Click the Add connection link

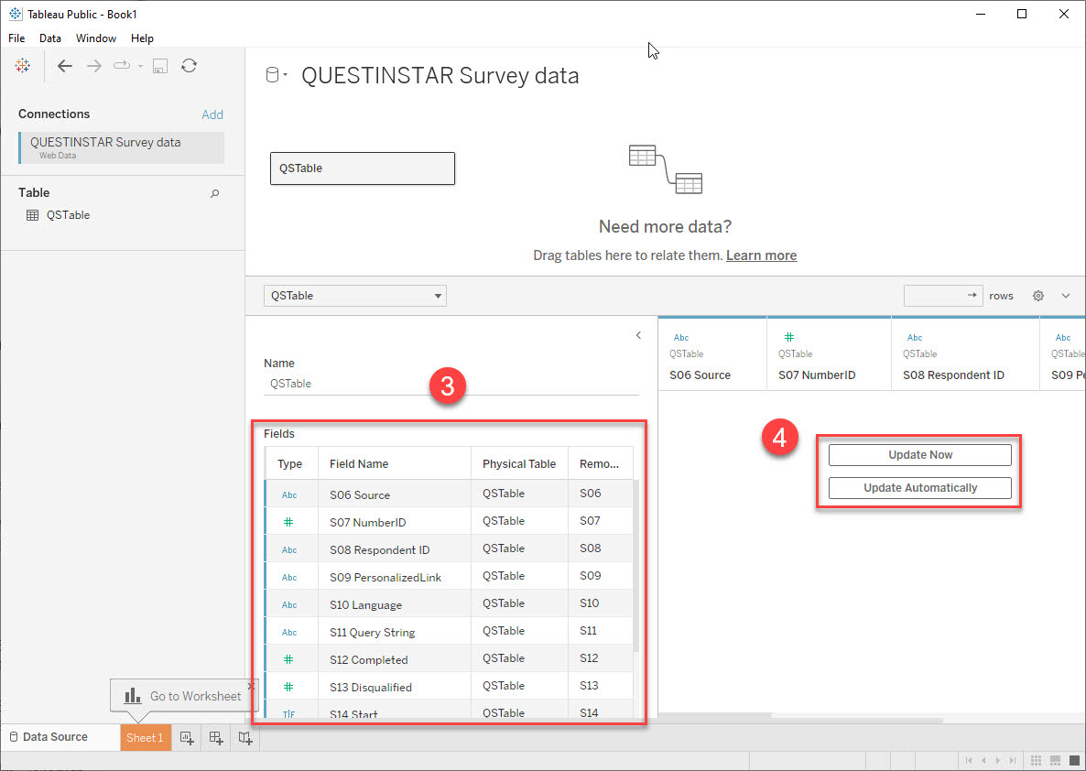coord(212,114)
